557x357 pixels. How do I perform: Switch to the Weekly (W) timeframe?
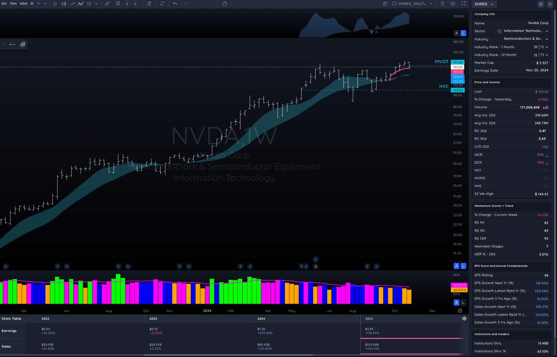(x=38, y=4)
